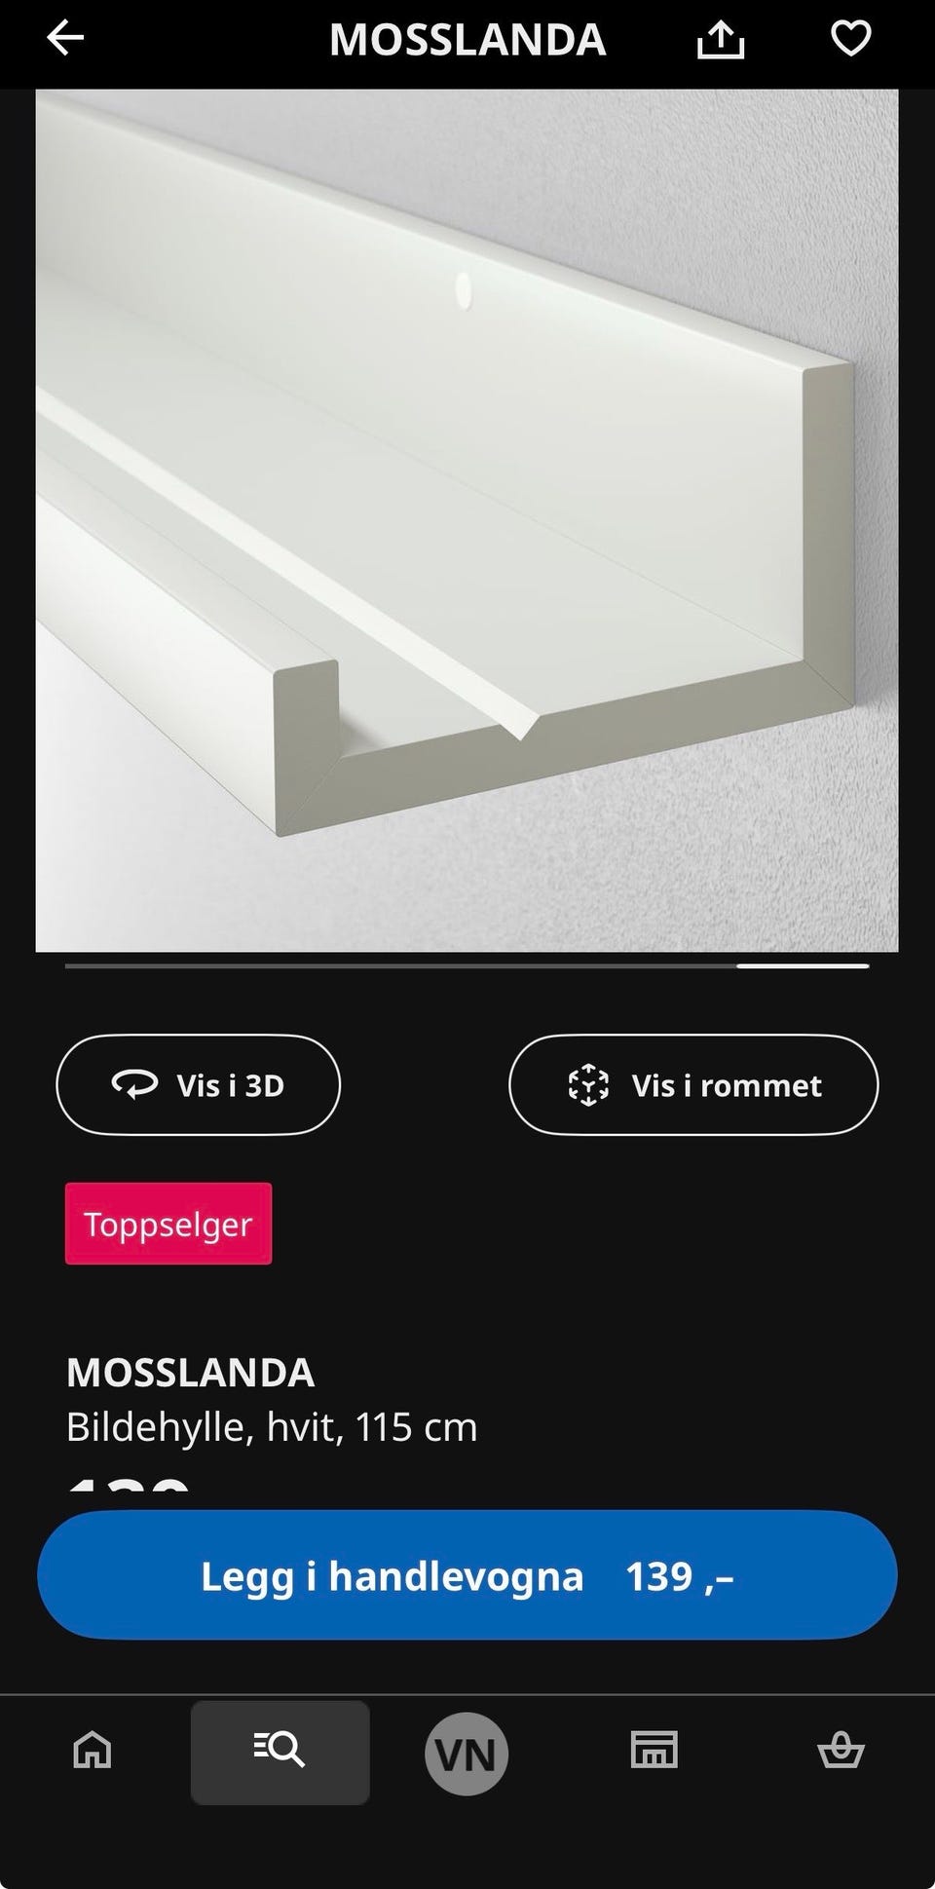Open the VN profile avatar
Viewport: 935px width, 1889px height.
pyautogui.click(x=466, y=1754)
